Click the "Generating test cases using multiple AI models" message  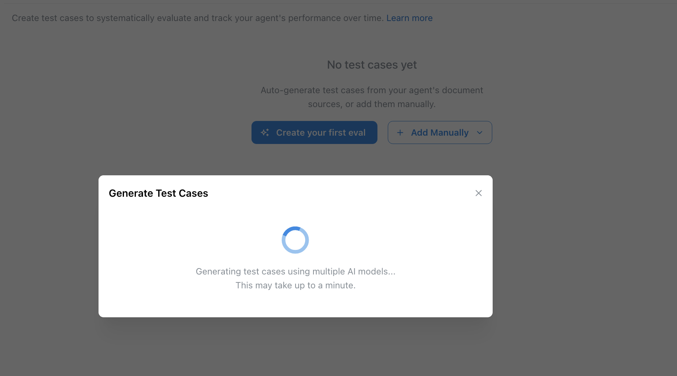click(x=295, y=272)
